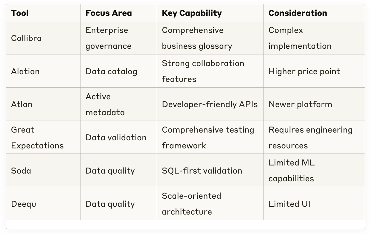This screenshot has height=234, width=372.
Task: Click Developer-friendly APIs cell
Action: [x=210, y=104]
